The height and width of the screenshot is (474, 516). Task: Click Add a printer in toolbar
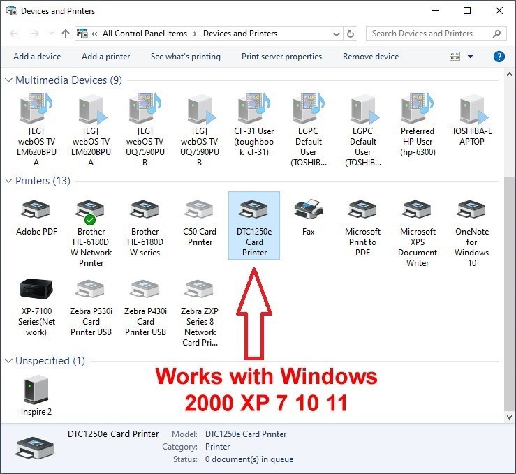pyautogui.click(x=105, y=57)
